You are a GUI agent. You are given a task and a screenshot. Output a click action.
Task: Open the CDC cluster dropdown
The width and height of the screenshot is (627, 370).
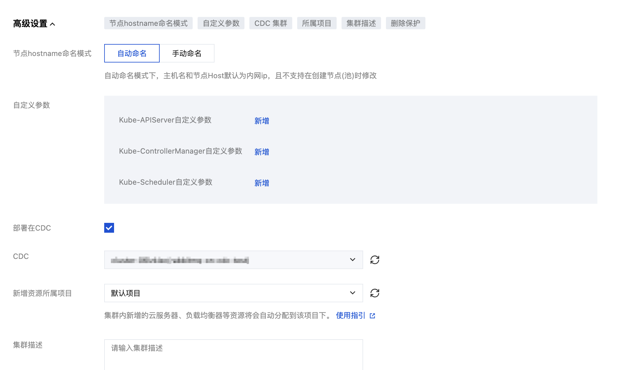[233, 260]
